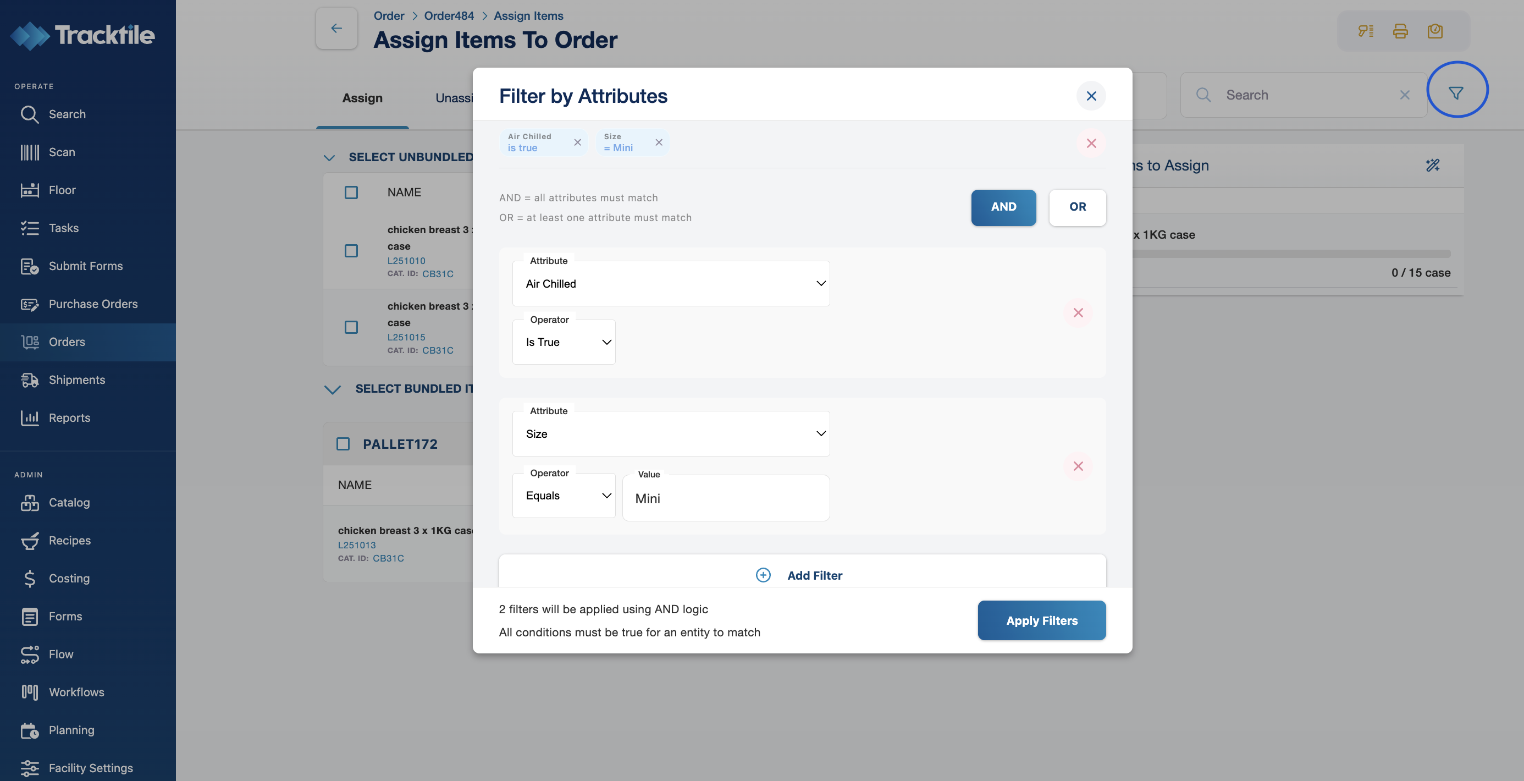Remove the Air Chilled filter chip
The image size is (1524, 781).
[577, 142]
